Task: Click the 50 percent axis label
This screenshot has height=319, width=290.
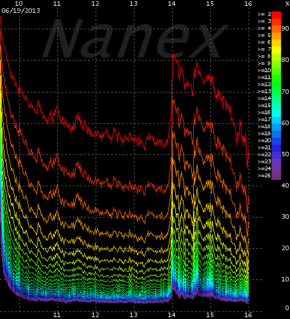Action: pos(285,154)
